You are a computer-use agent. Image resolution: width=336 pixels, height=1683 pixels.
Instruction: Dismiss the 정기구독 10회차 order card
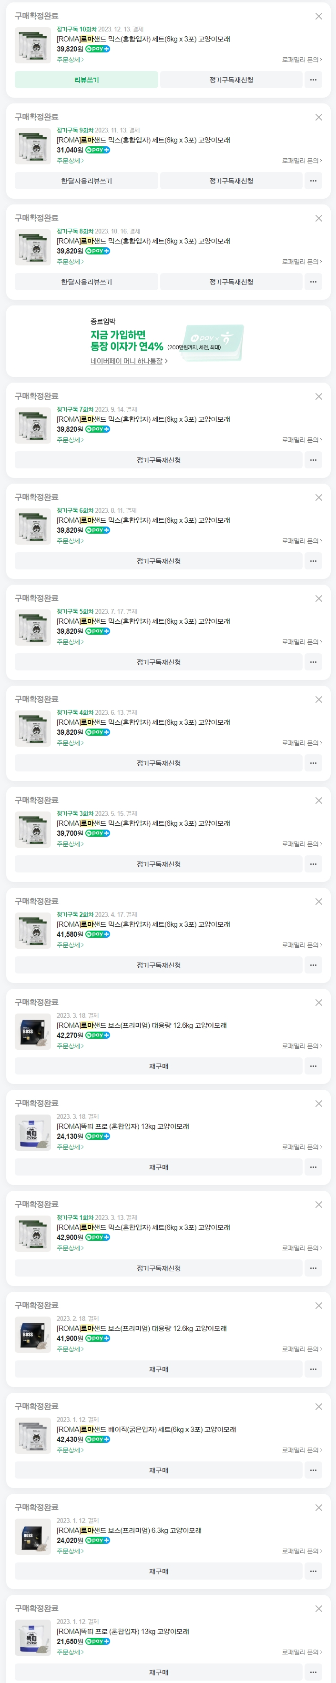318,16
